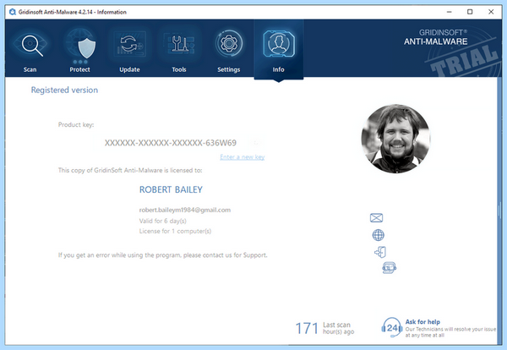Minimize the Gridinsoft window
The image size is (507, 350).
point(450,12)
